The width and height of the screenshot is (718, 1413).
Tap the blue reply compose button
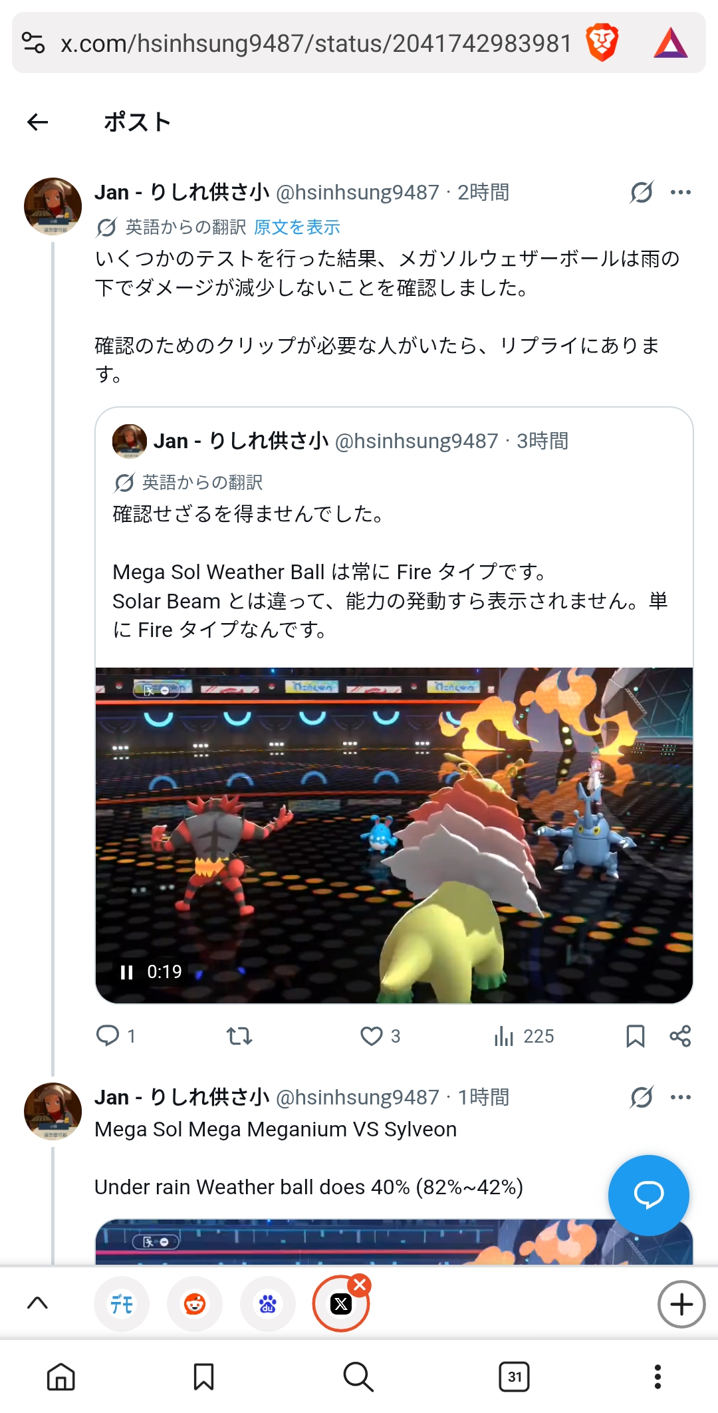click(648, 1195)
